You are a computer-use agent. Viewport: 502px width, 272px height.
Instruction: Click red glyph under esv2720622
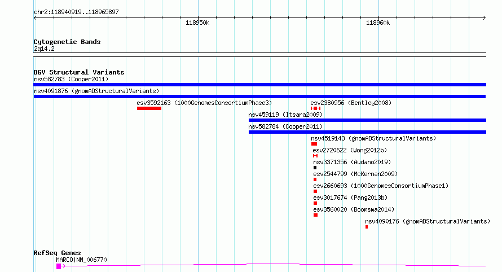pyautogui.click(x=315, y=156)
